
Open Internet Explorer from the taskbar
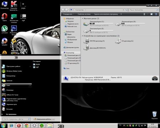pyautogui.click(x=11, y=126)
